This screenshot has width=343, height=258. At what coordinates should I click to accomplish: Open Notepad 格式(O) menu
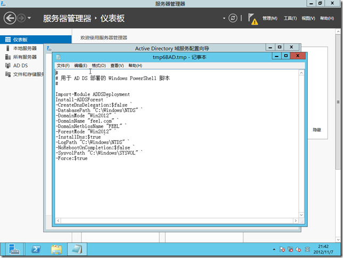click(x=99, y=66)
